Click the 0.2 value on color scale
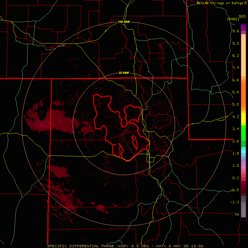Viewport: 248px width, 248px height. pos(236,178)
